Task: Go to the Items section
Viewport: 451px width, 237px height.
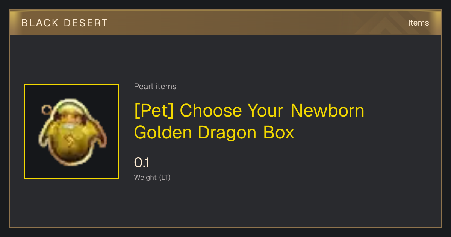Action: 418,23
